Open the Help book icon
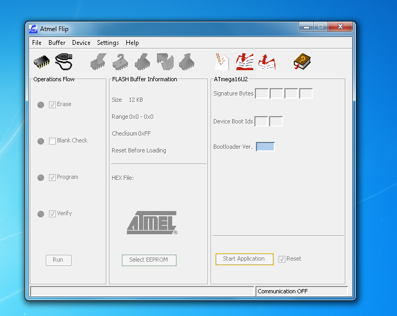The image size is (397, 316). point(302,61)
